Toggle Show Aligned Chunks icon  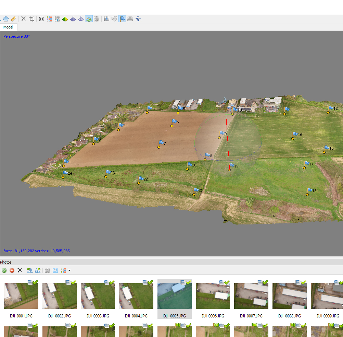click(130, 19)
